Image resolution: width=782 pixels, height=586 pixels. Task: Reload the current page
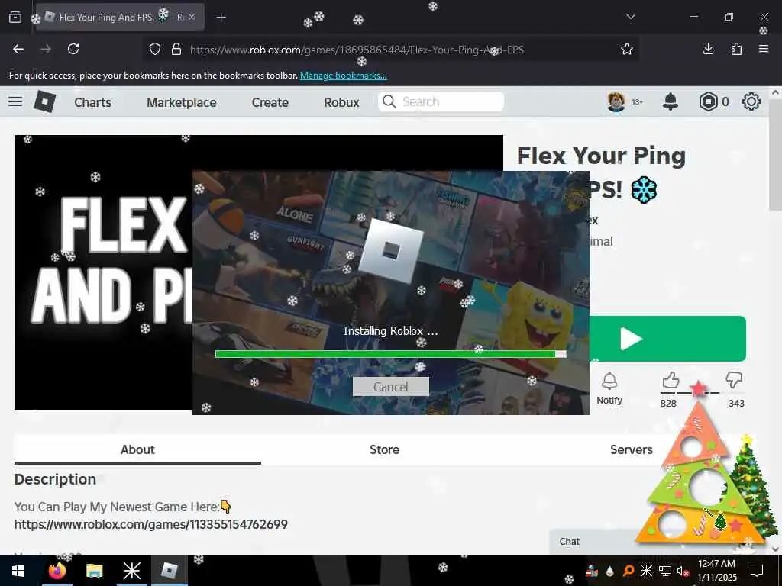73,49
